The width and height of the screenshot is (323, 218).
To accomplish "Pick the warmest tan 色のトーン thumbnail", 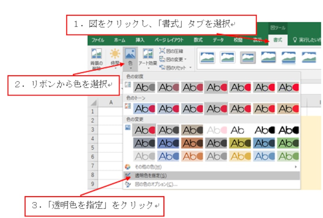I will (288, 108).
